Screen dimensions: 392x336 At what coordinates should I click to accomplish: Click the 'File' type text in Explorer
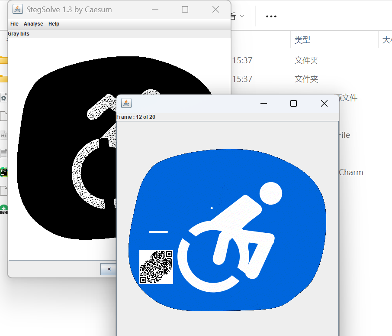pos(344,135)
